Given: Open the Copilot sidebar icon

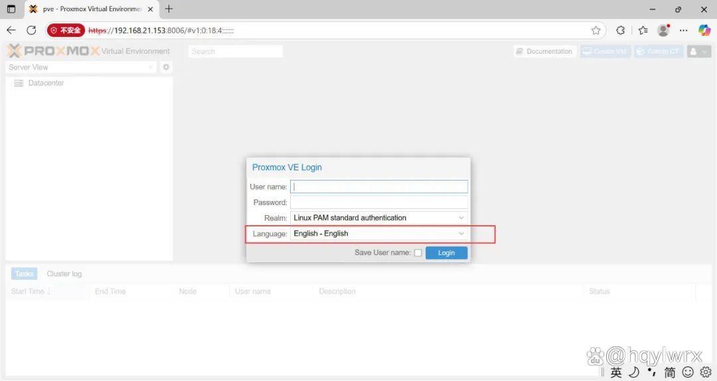Looking at the screenshot, I should (x=704, y=30).
